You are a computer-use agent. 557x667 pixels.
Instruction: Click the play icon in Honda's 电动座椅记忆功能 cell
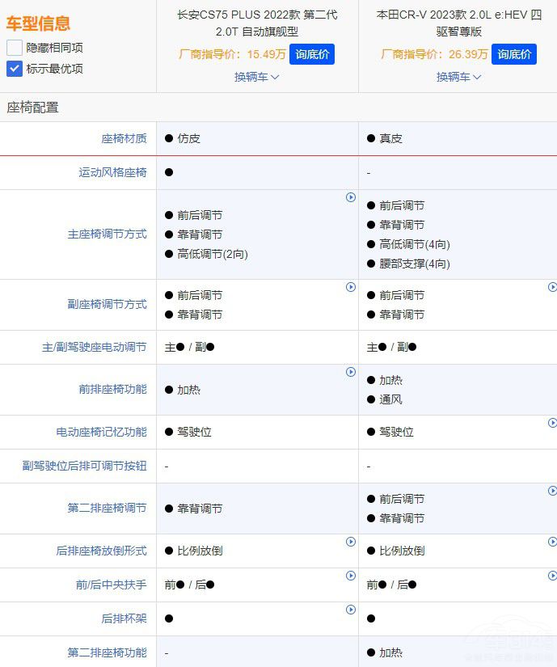(x=552, y=423)
